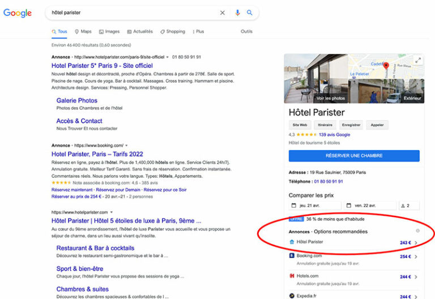Clear the search query with the X icon

[x=223, y=13]
